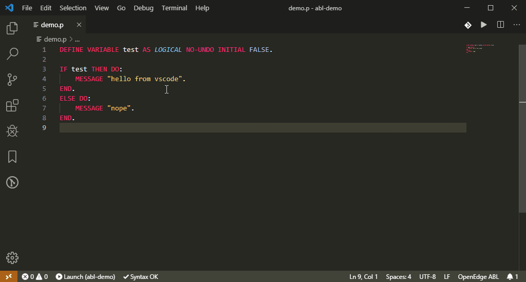Viewport: 526px width, 282px height.
Task: Open the View menu
Action: pos(102,8)
